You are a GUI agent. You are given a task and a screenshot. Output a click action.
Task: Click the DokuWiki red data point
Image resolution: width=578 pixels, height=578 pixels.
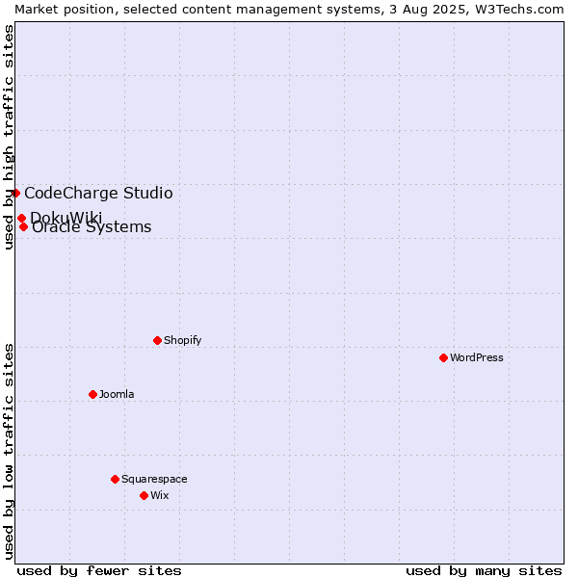pyautogui.click(x=22, y=219)
